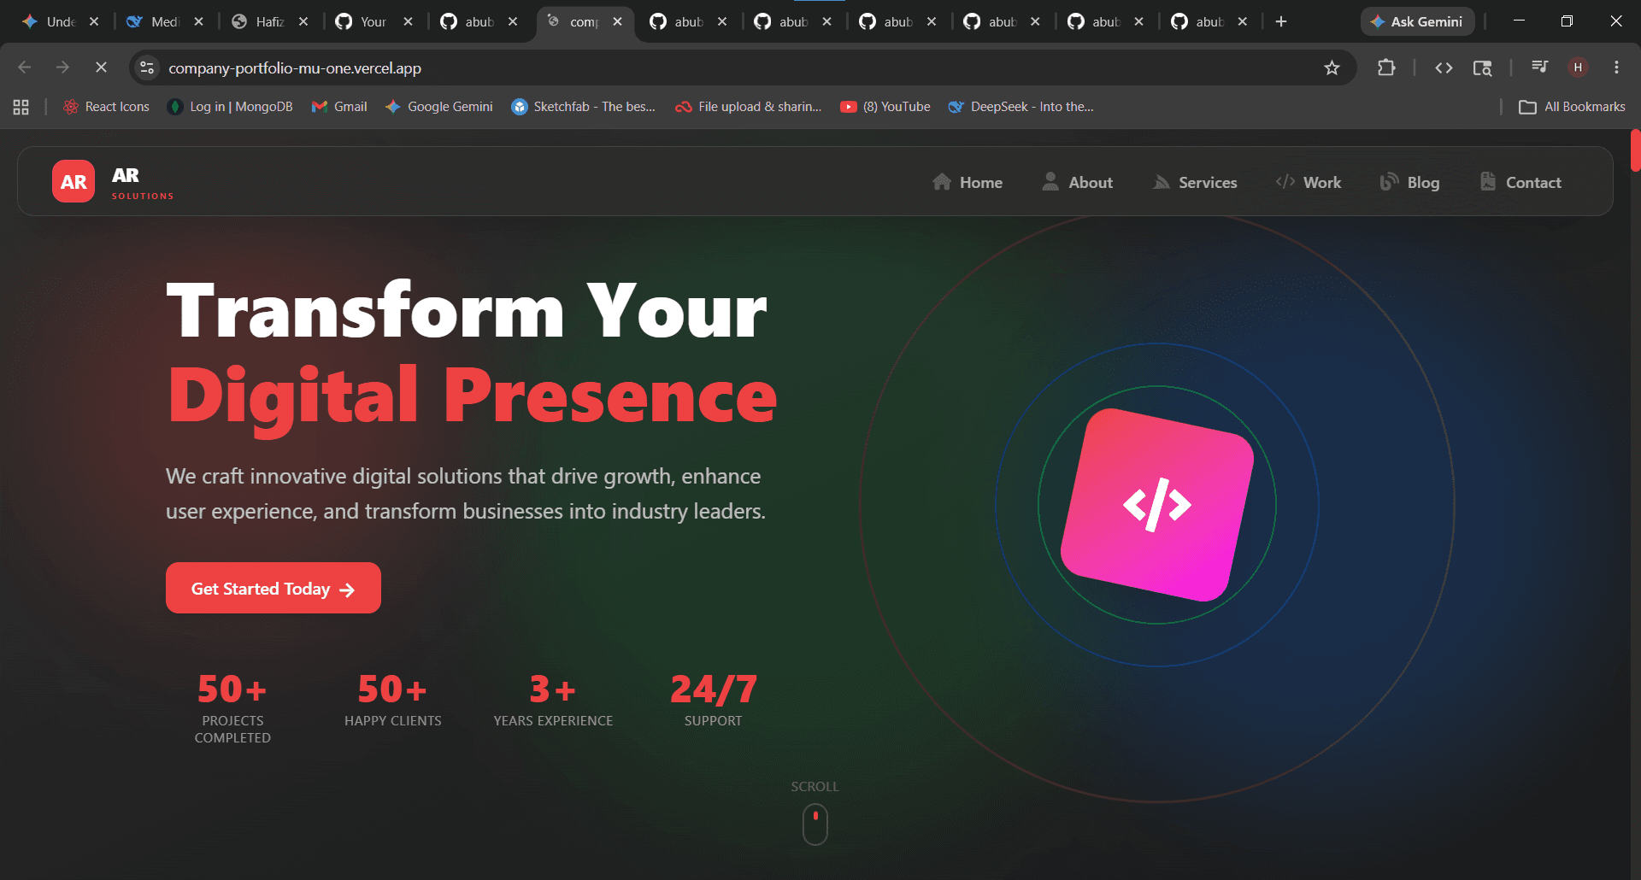Screen dimensions: 1641x880
Task: Click the 50+ Projects Completed stat
Action: [x=232, y=708]
